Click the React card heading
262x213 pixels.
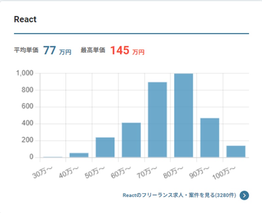pyautogui.click(x=25, y=19)
